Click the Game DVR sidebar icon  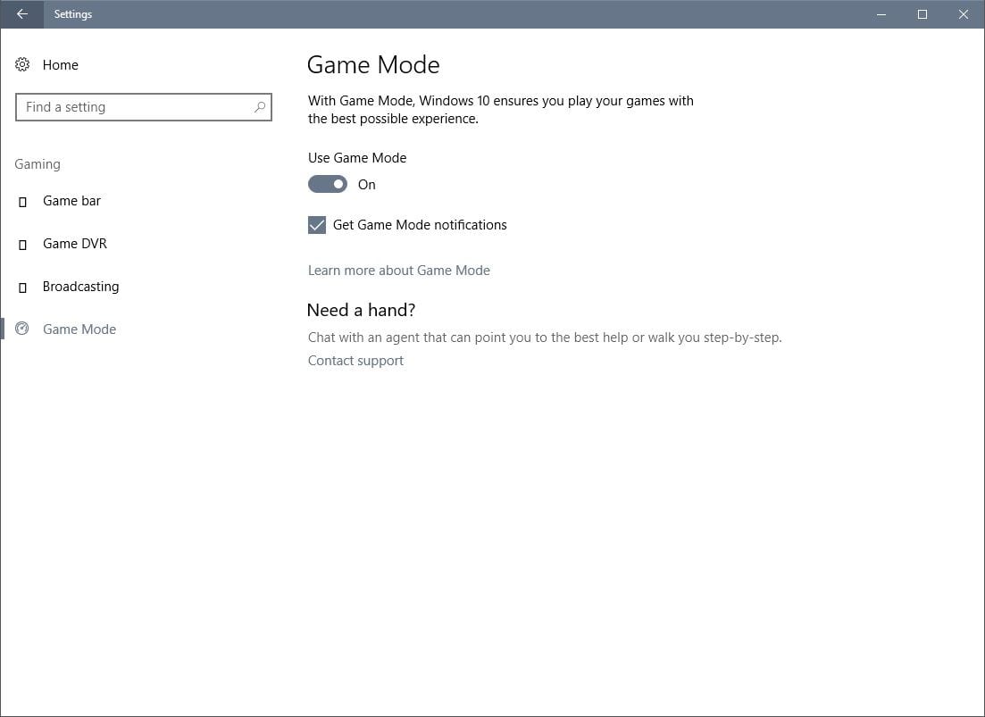[x=22, y=245]
